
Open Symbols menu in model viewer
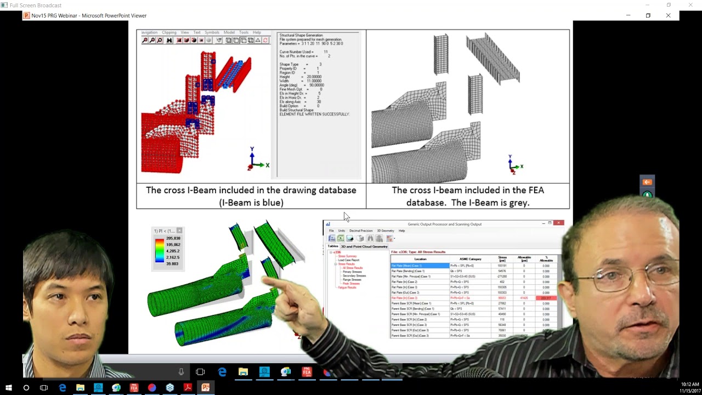(212, 32)
